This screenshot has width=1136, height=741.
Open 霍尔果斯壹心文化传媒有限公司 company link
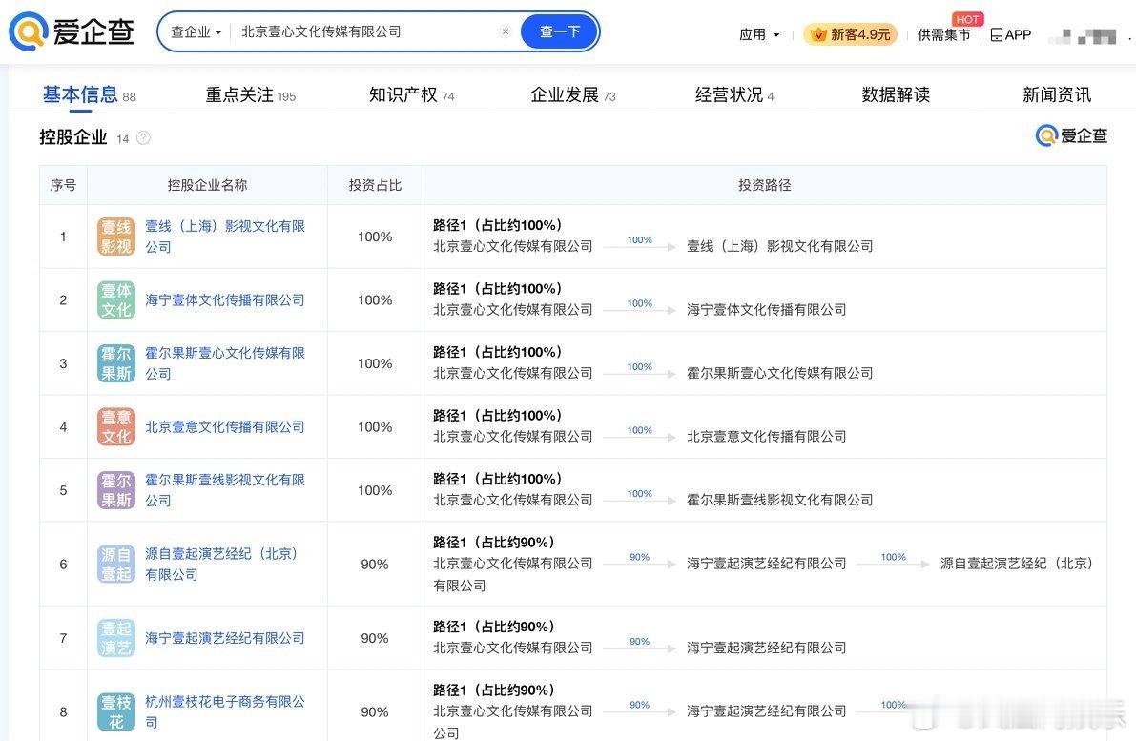coord(224,363)
